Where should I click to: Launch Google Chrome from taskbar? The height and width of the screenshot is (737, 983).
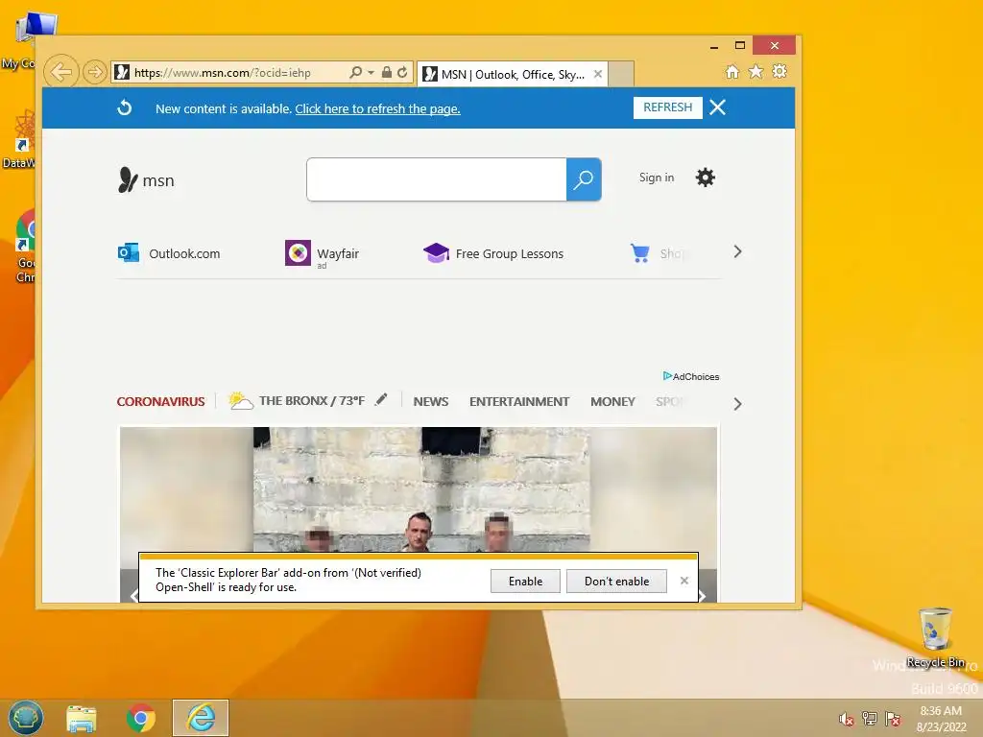tap(141, 718)
